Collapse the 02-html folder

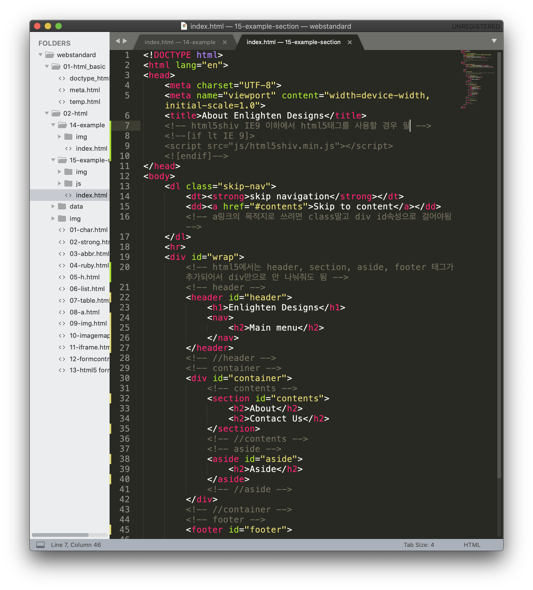pyautogui.click(x=47, y=113)
